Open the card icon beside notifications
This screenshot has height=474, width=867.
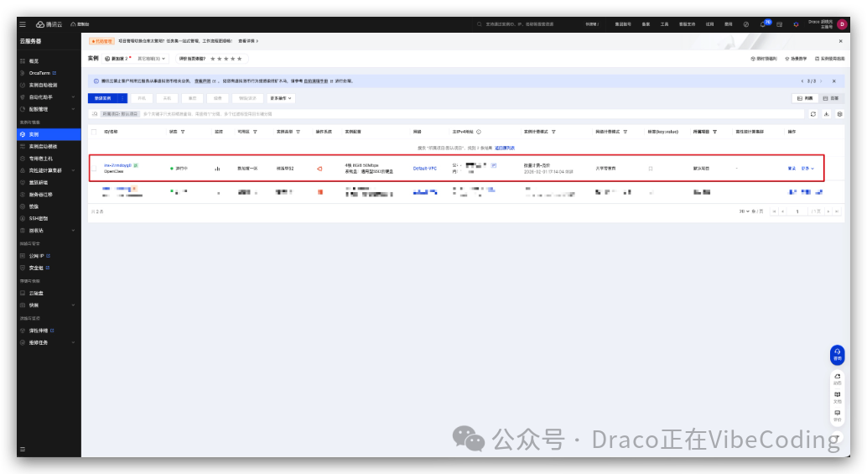pyautogui.click(x=779, y=24)
